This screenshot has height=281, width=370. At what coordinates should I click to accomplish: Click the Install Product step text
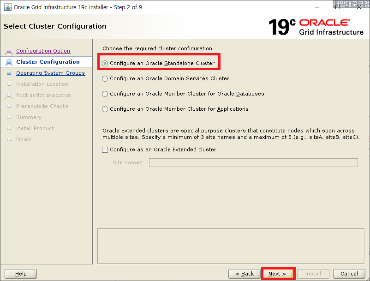tap(35, 128)
